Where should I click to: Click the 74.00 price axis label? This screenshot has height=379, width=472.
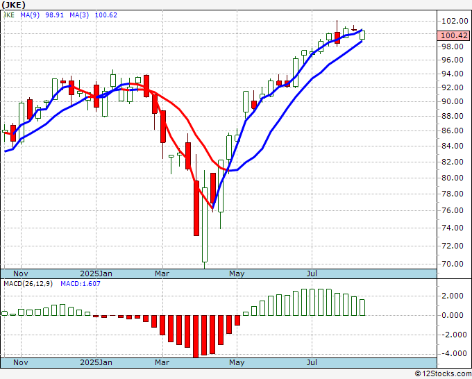click(453, 228)
